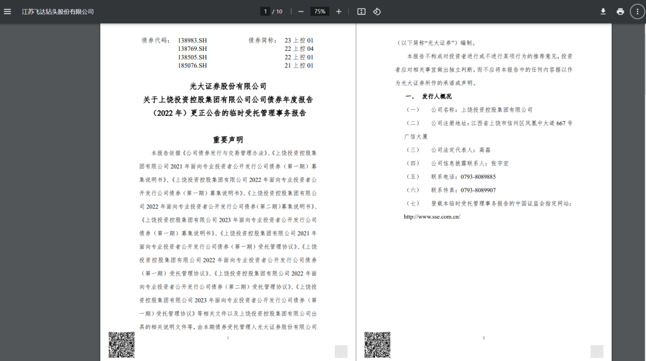
Task: Click the label 债券代码
Action: (x=156, y=40)
